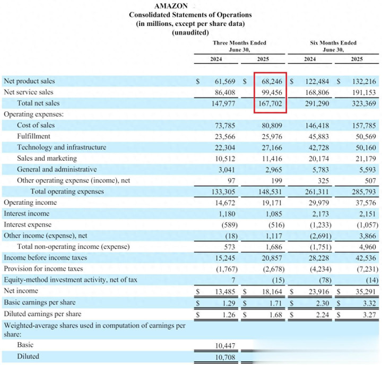Select diluted earnings per share value 3.27

(369, 315)
